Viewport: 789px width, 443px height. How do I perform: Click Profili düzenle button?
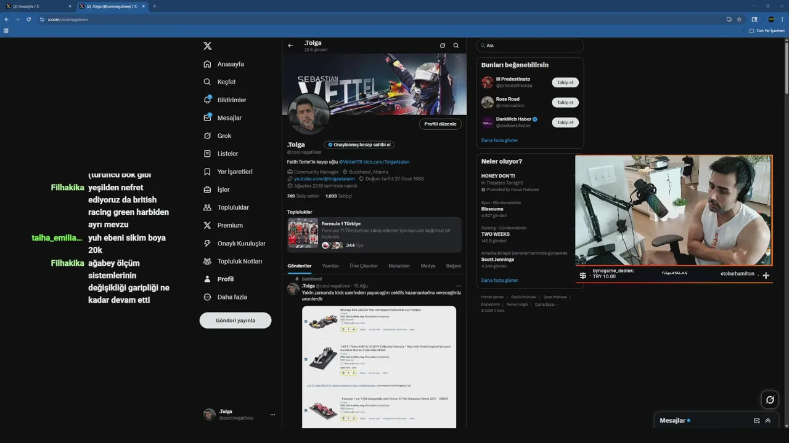click(441, 124)
